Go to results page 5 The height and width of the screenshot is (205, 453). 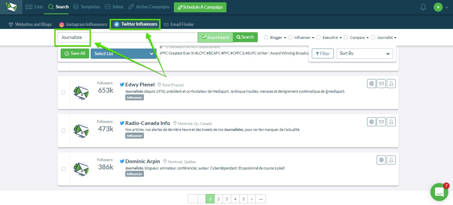pyautogui.click(x=243, y=199)
